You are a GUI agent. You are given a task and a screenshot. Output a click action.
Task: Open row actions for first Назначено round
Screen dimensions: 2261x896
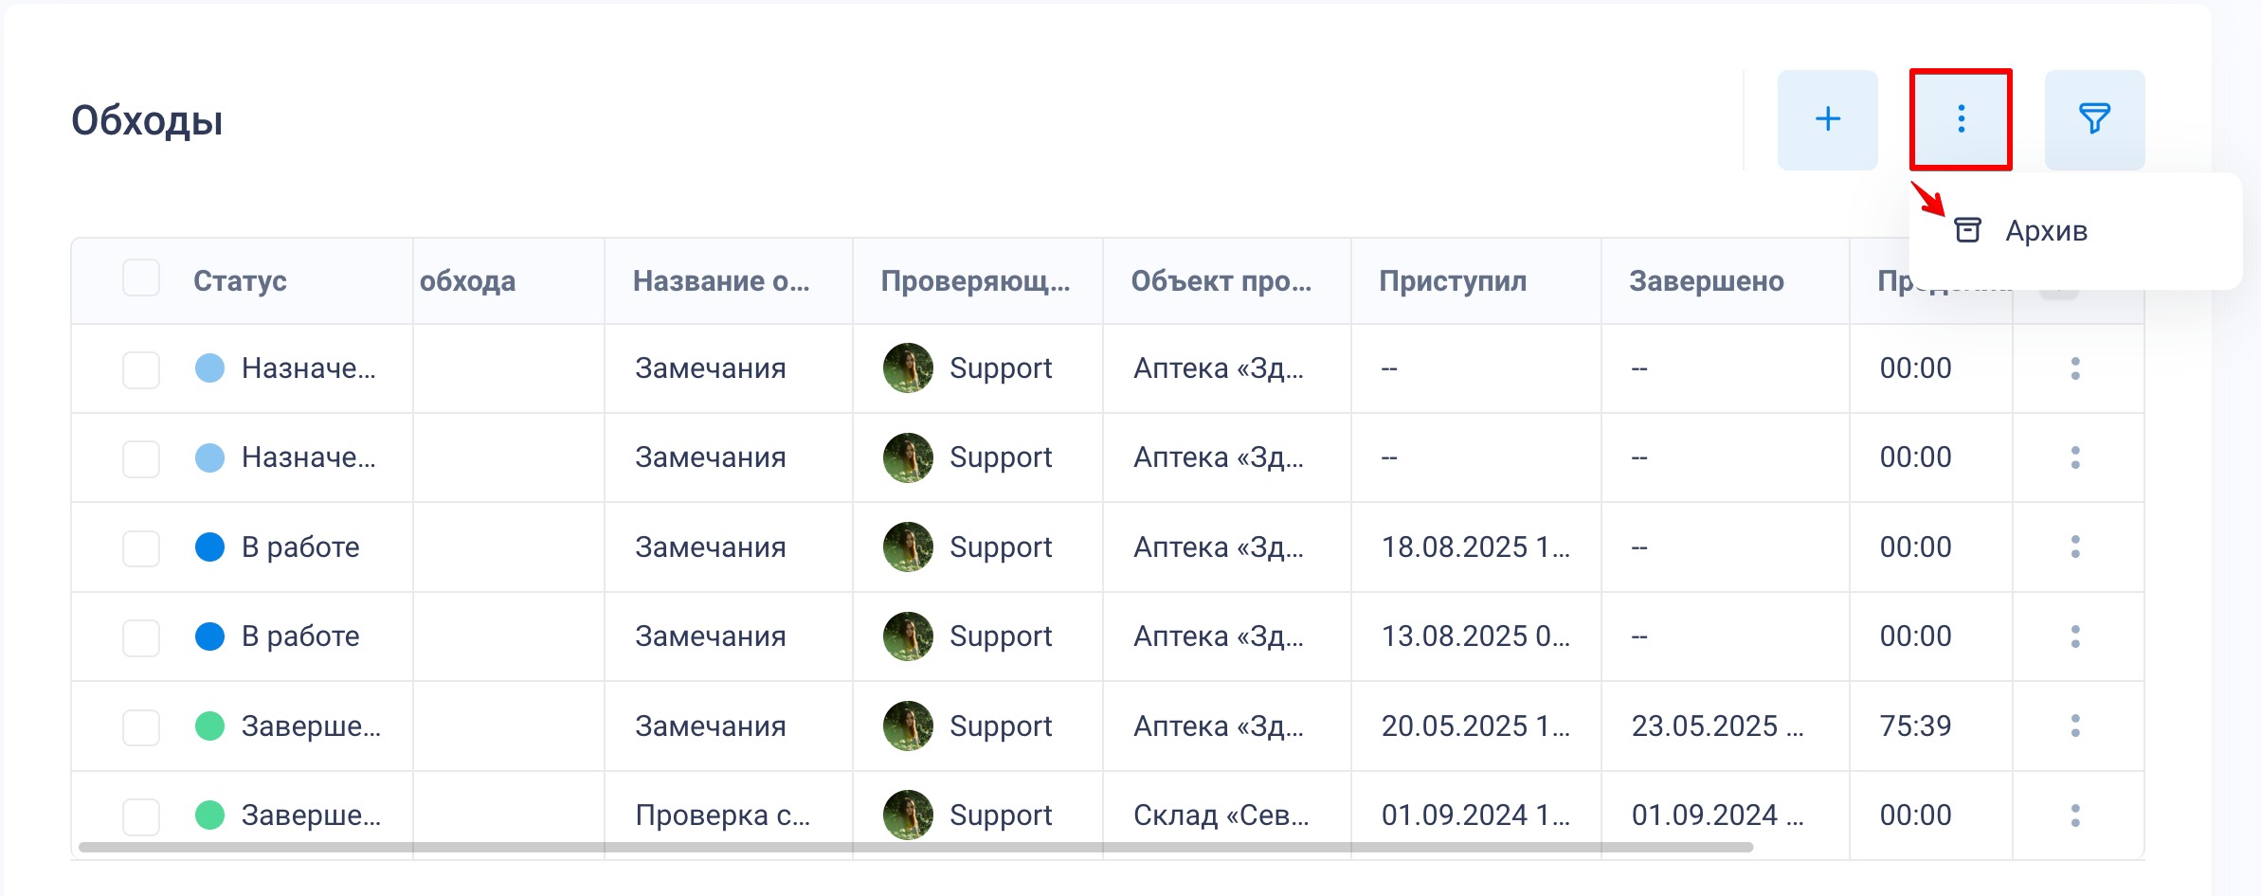click(2075, 368)
